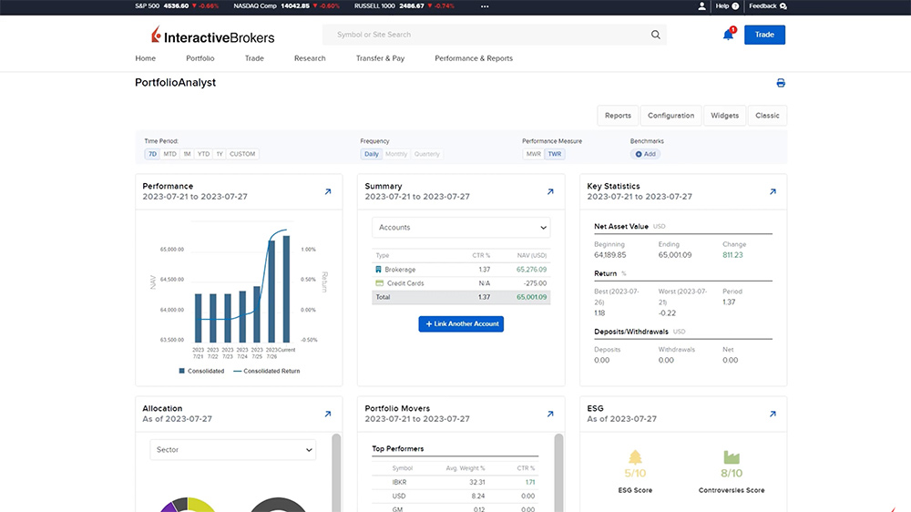This screenshot has width=911, height=512.
Task: Expand the Summary widget arrow
Action: point(550,191)
